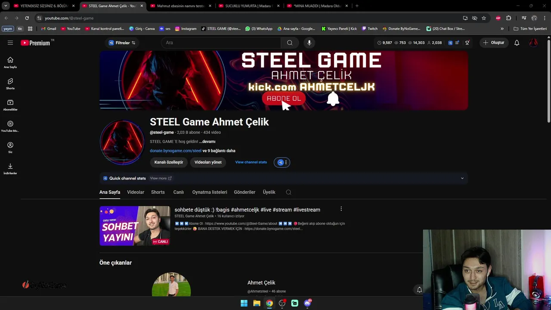Image resolution: width=551 pixels, height=310 pixels.
Task: Click the View more link in quick stats
Action: (x=161, y=178)
